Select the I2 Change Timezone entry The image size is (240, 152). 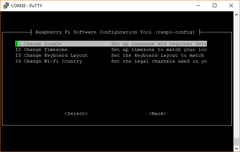point(111,49)
